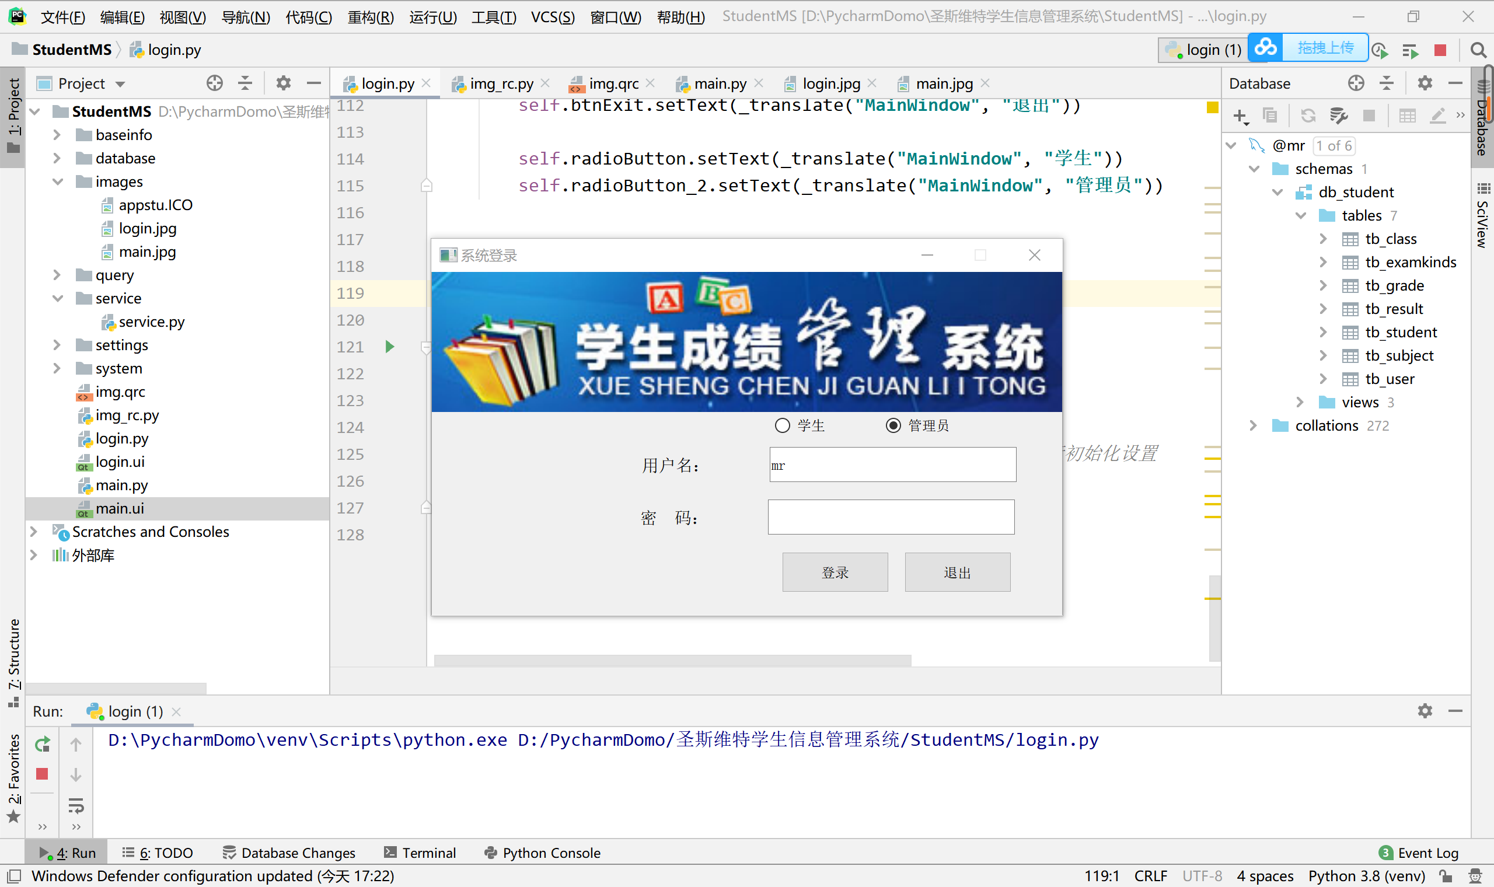Click the 退出 button in login dialog
Image resolution: width=1494 pixels, height=887 pixels.
pos(957,572)
